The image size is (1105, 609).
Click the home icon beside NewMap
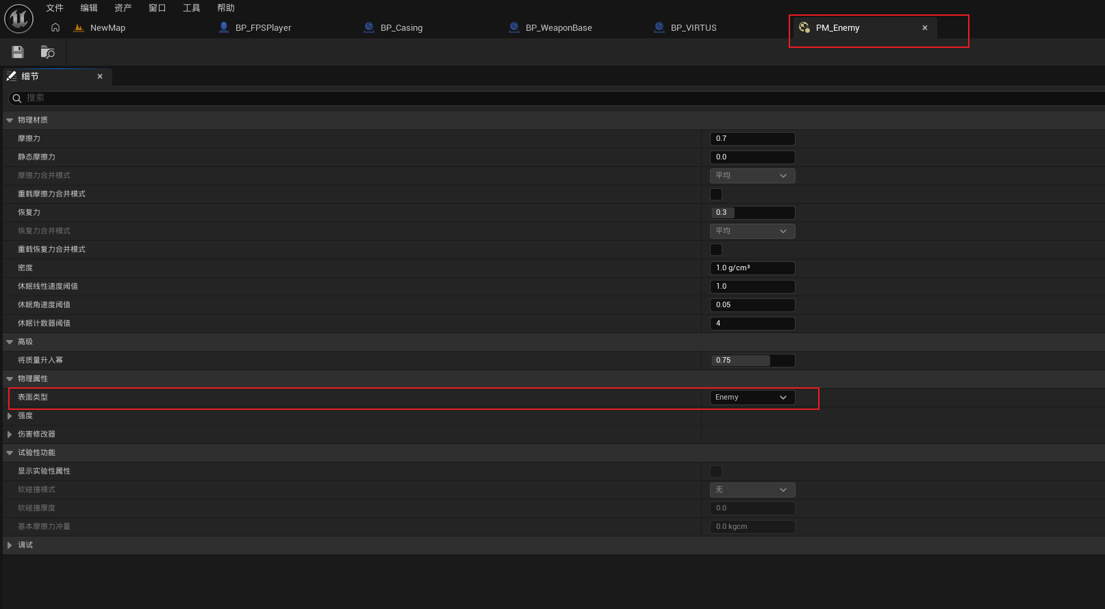pyautogui.click(x=55, y=27)
